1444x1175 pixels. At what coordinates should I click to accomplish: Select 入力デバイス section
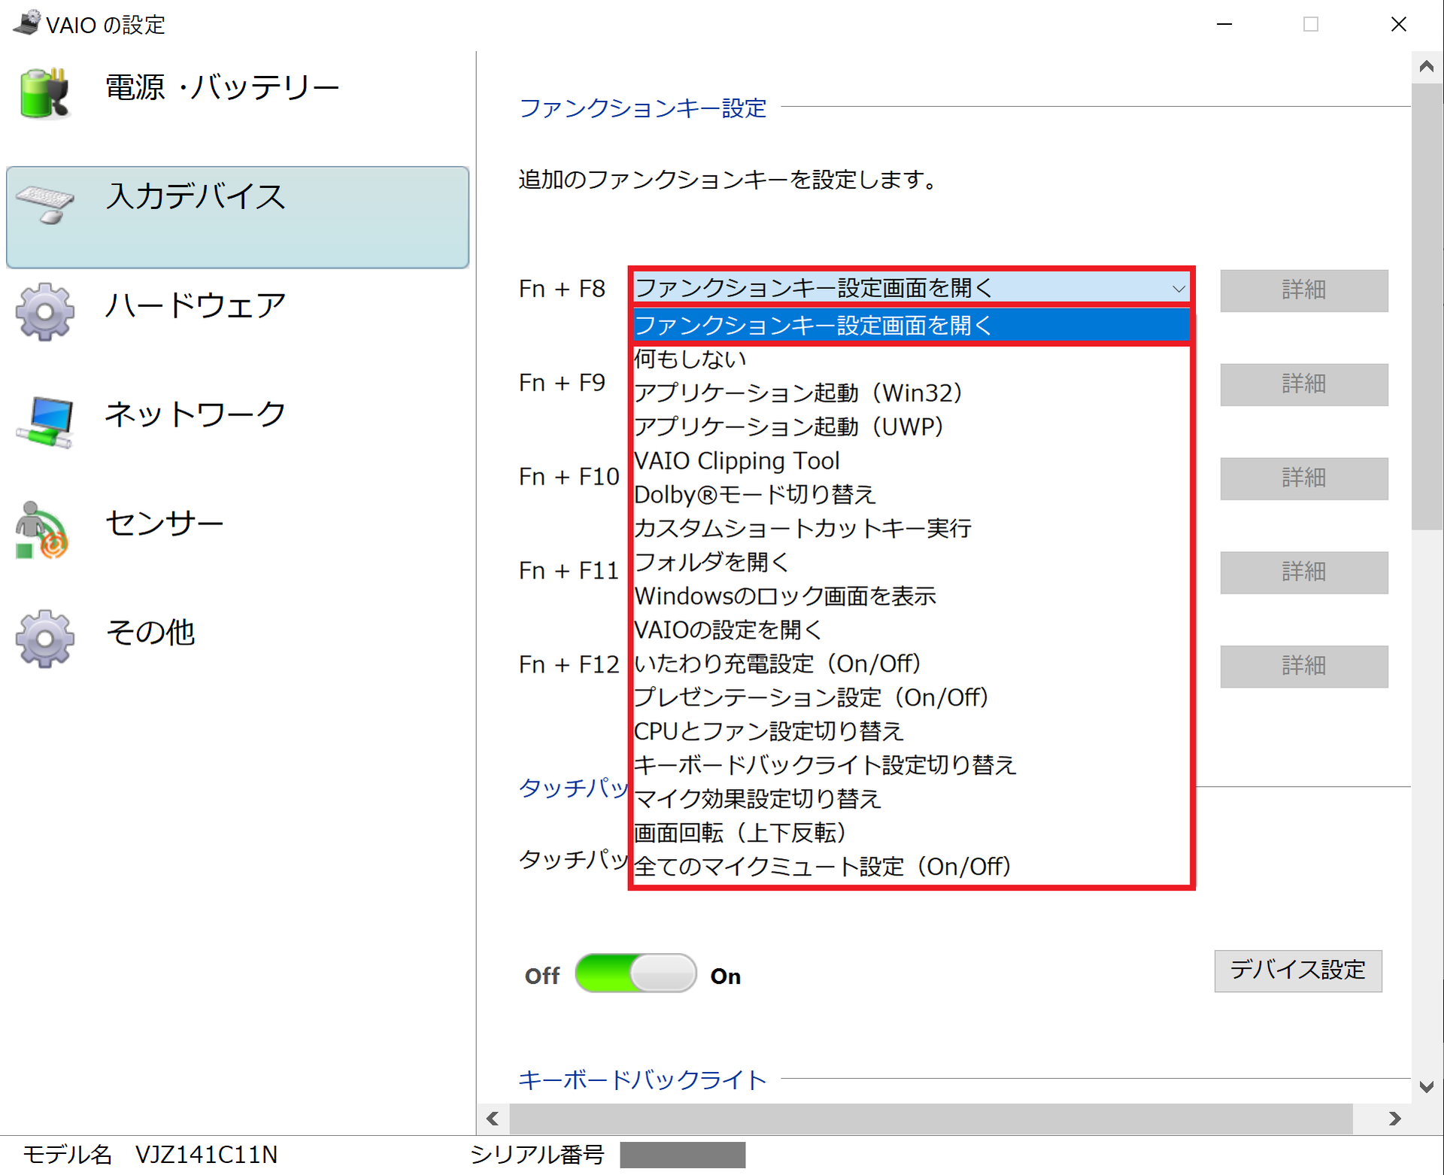point(238,217)
